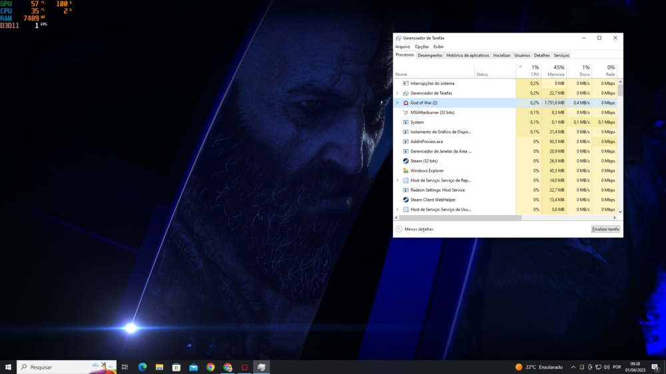Open the Microsoft Store taskbar icon
666x374 pixels.
tap(176, 367)
